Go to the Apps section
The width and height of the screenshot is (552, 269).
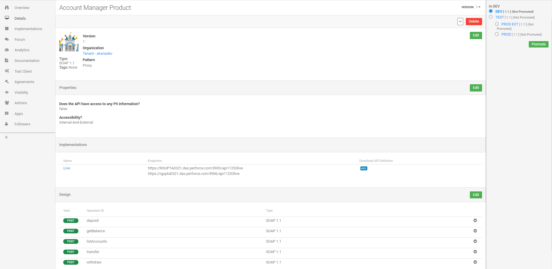[x=7, y=114]
